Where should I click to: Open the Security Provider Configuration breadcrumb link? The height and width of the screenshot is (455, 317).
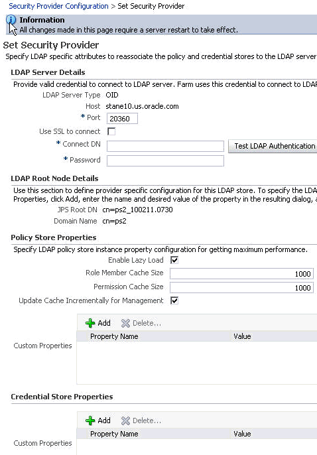coord(58,6)
